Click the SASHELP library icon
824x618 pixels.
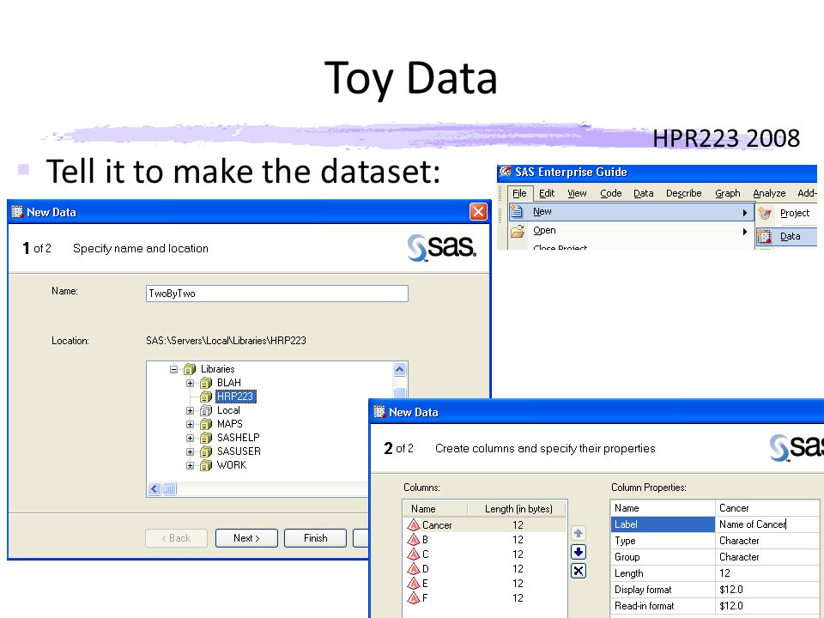206,438
